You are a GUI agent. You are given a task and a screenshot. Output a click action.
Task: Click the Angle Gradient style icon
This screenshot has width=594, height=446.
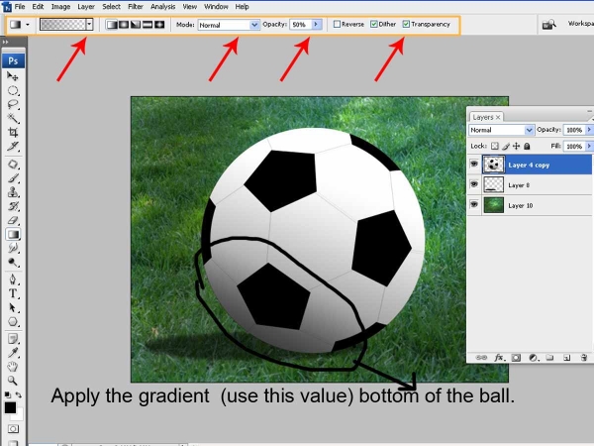point(136,25)
